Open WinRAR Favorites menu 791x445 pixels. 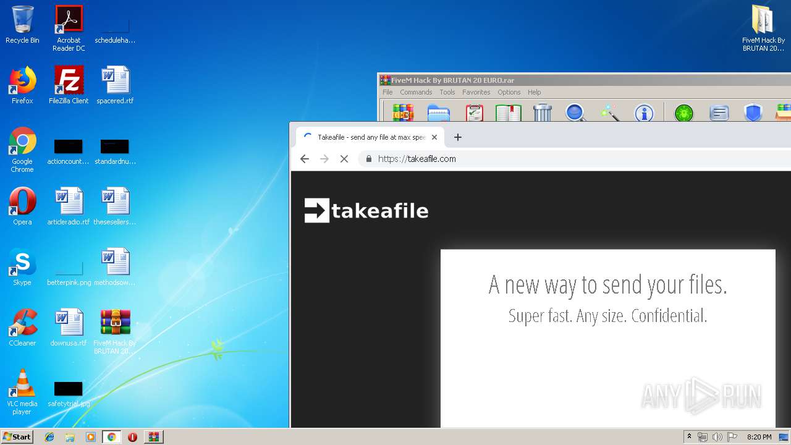476,92
